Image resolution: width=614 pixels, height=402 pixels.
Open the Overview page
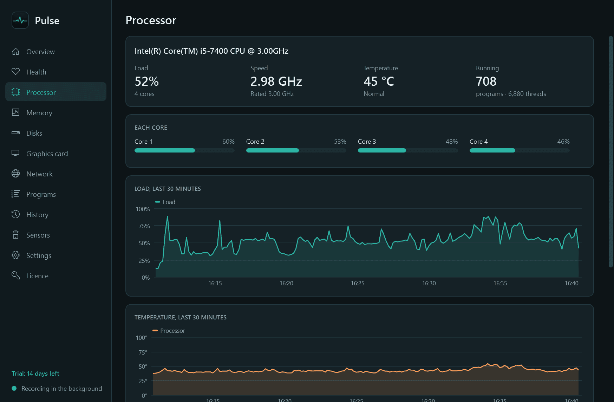coord(56,52)
